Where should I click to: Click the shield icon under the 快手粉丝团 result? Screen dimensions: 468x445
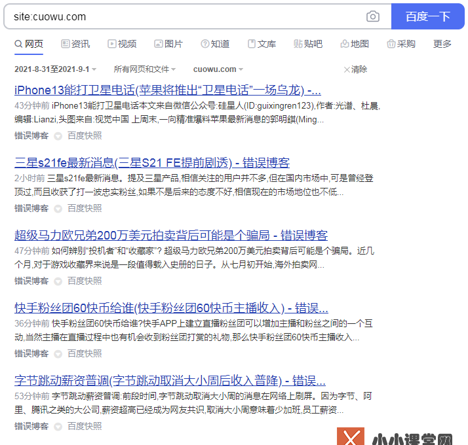[x=58, y=353]
